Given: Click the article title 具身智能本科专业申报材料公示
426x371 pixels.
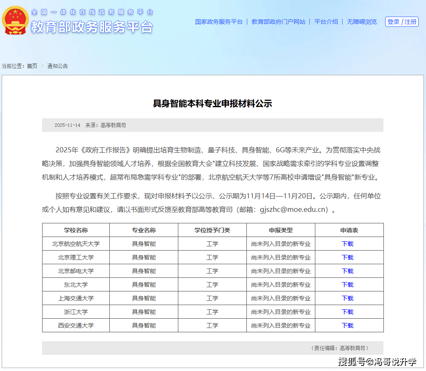Looking at the screenshot, I should 212,103.
